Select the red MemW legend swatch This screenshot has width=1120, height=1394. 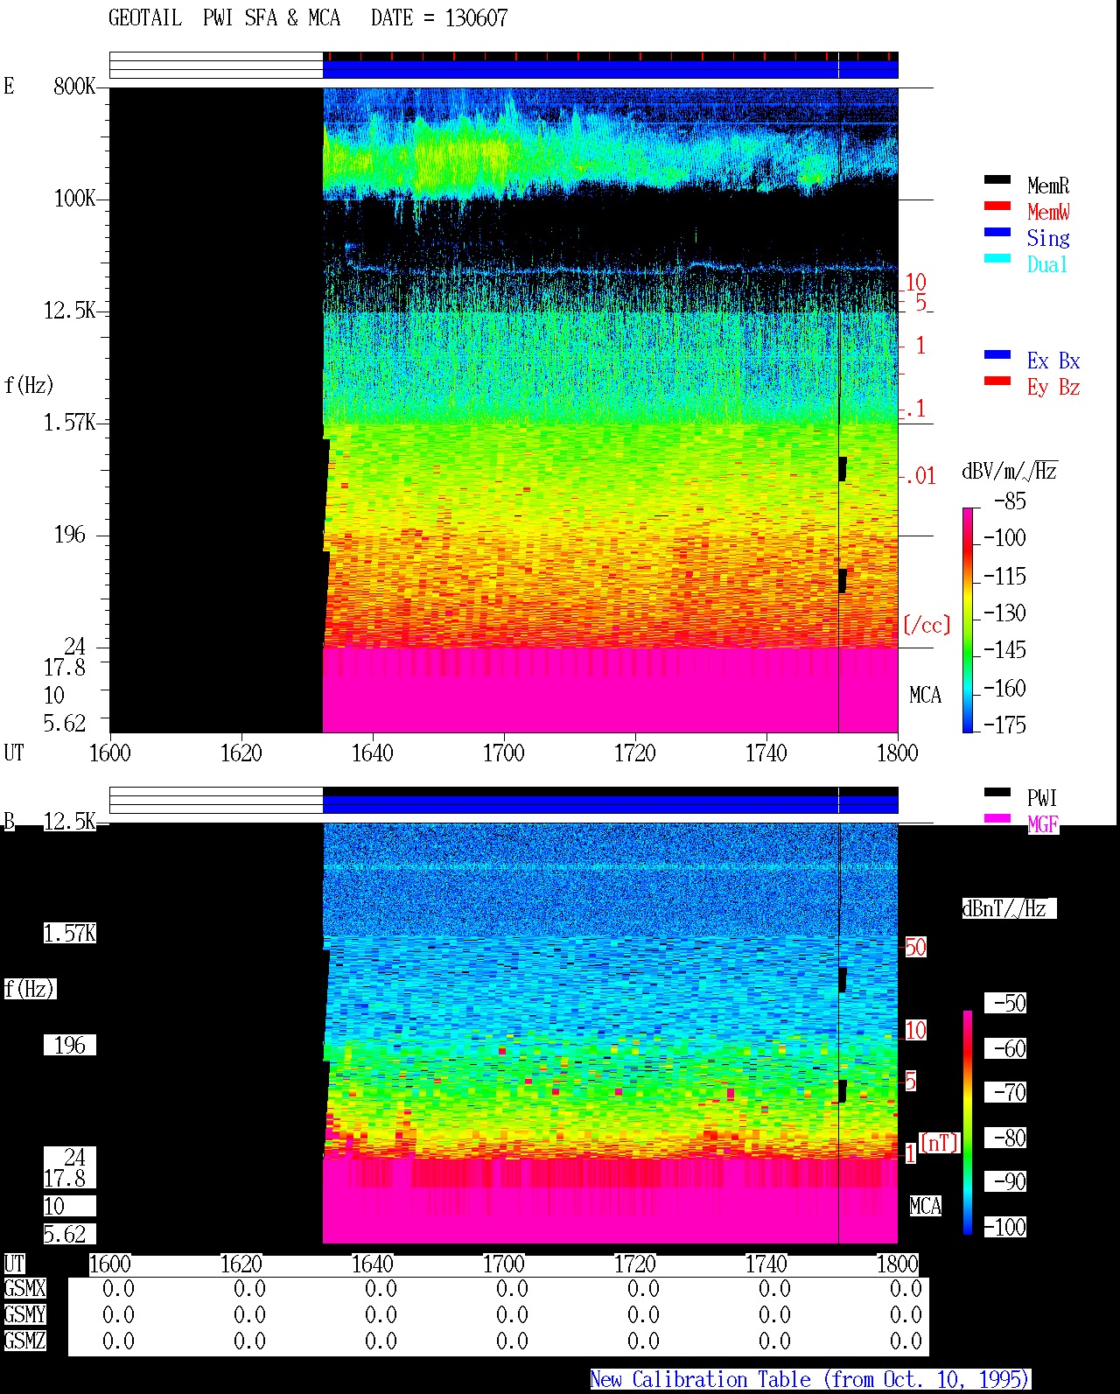pyautogui.click(x=997, y=207)
